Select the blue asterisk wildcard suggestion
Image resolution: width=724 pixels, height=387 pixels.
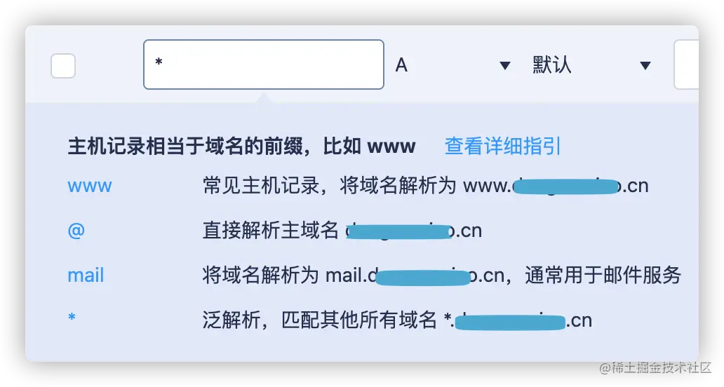point(72,318)
